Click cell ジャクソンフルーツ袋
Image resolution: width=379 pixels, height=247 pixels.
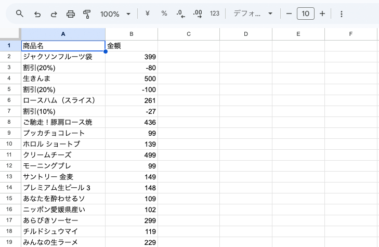(63, 57)
